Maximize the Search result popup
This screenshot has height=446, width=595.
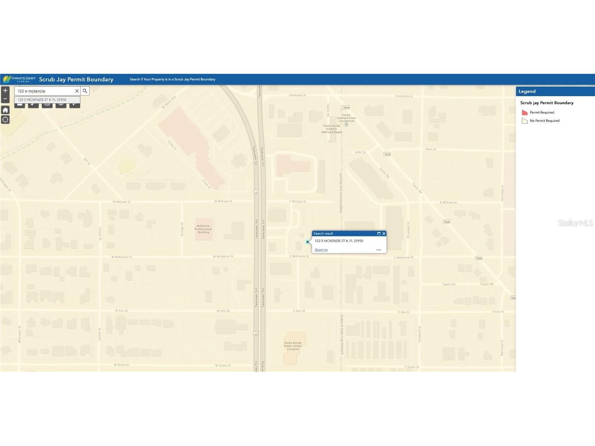point(379,233)
